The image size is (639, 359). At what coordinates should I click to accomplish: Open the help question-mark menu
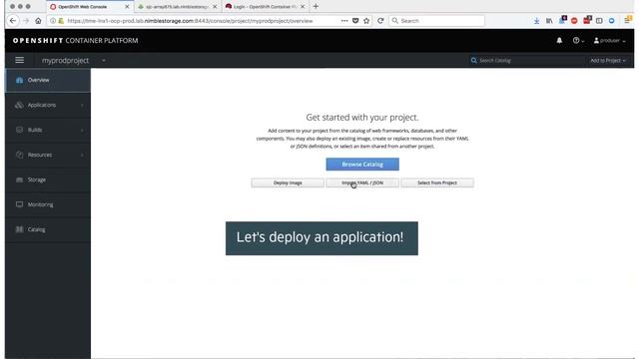tap(578, 40)
